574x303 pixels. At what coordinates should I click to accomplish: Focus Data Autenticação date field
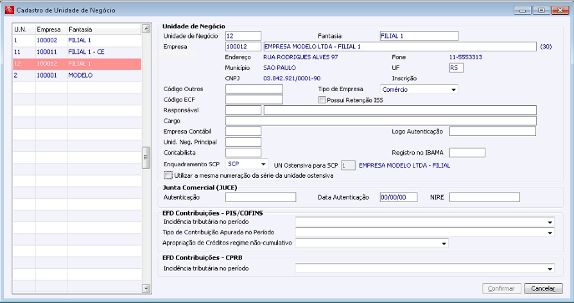(x=398, y=197)
